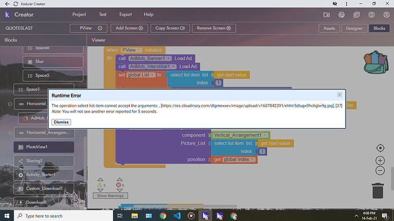Select the PhotoView1 component
394x221 pixels.
point(44,147)
